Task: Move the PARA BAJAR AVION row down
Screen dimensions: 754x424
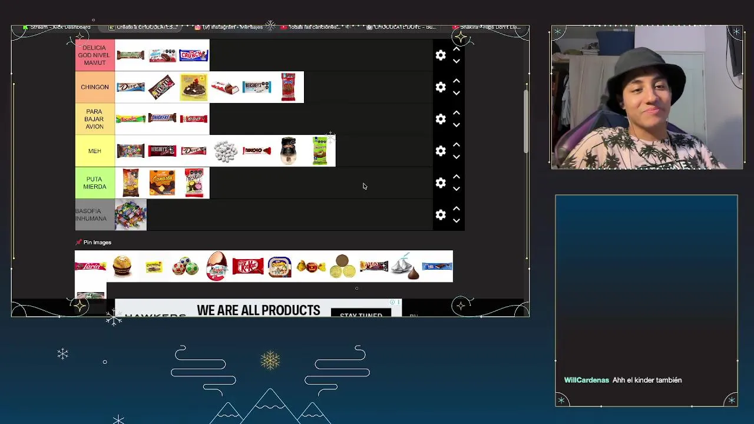Action: [456, 125]
